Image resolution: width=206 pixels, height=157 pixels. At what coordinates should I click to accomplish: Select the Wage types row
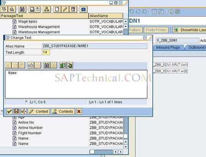27,21
